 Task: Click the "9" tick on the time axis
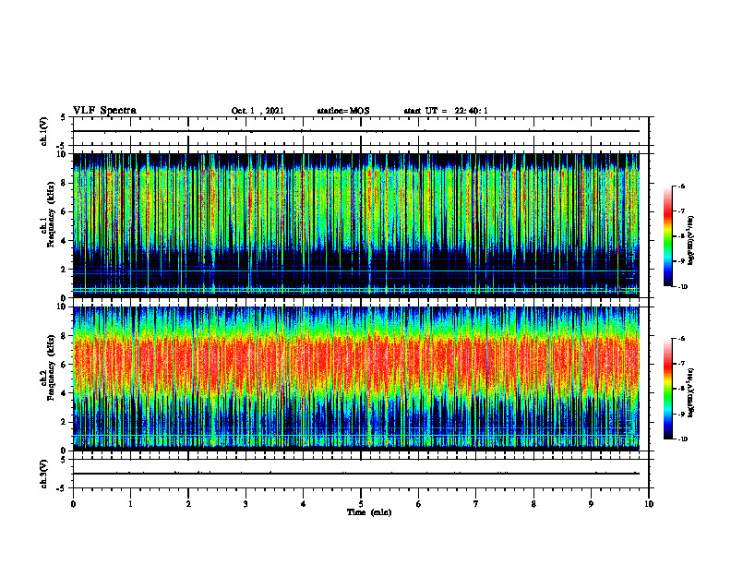tap(591, 504)
